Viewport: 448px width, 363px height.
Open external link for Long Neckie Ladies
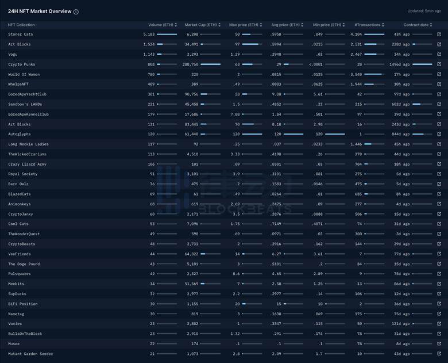(439, 144)
